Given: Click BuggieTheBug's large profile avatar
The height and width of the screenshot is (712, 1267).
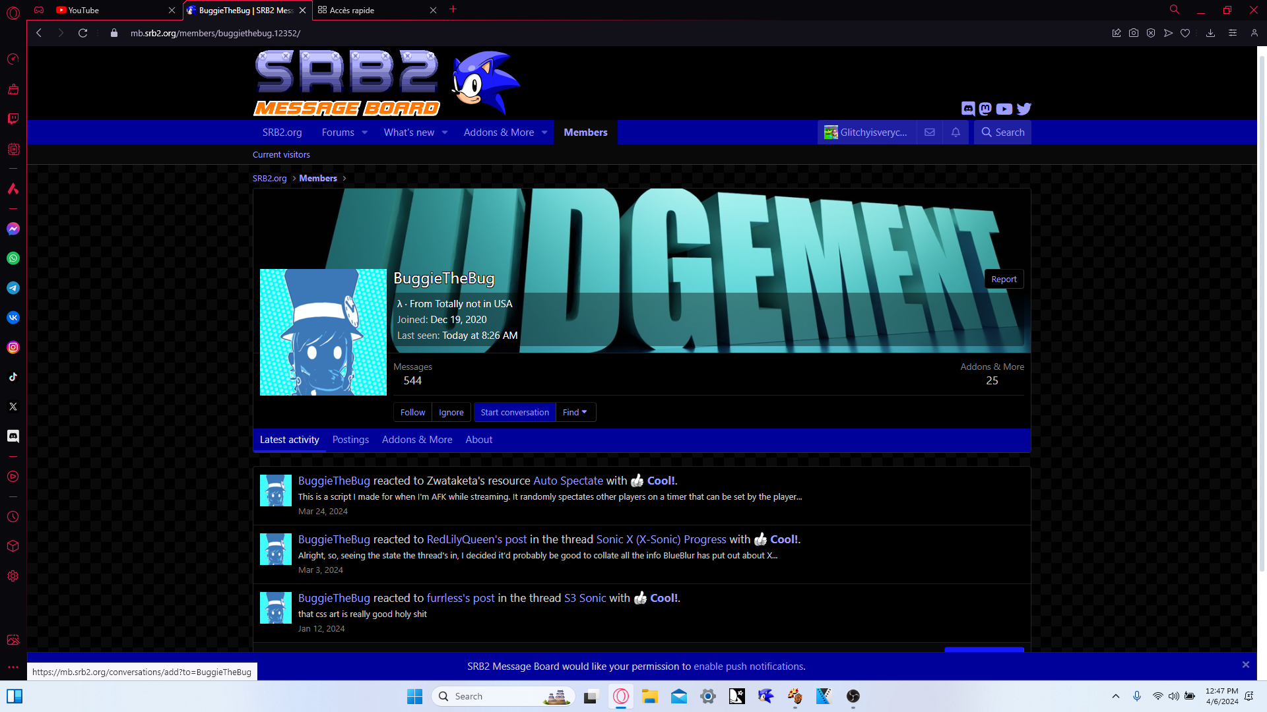Looking at the screenshot, I should (x=323, y=332).
